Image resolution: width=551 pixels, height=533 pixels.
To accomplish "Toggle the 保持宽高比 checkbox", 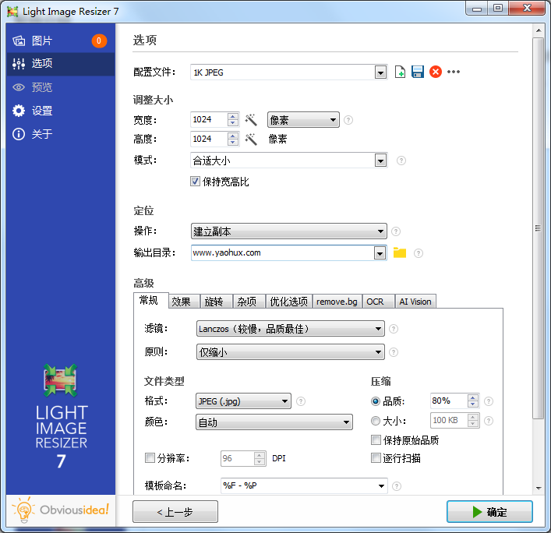I will [196, 182].
